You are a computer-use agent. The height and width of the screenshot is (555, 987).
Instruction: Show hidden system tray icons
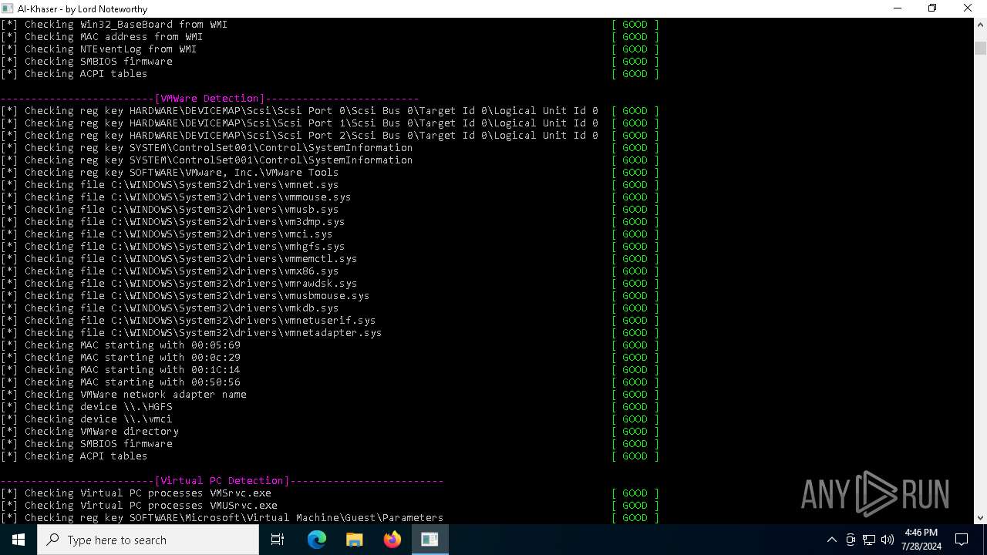pos(831,540)
